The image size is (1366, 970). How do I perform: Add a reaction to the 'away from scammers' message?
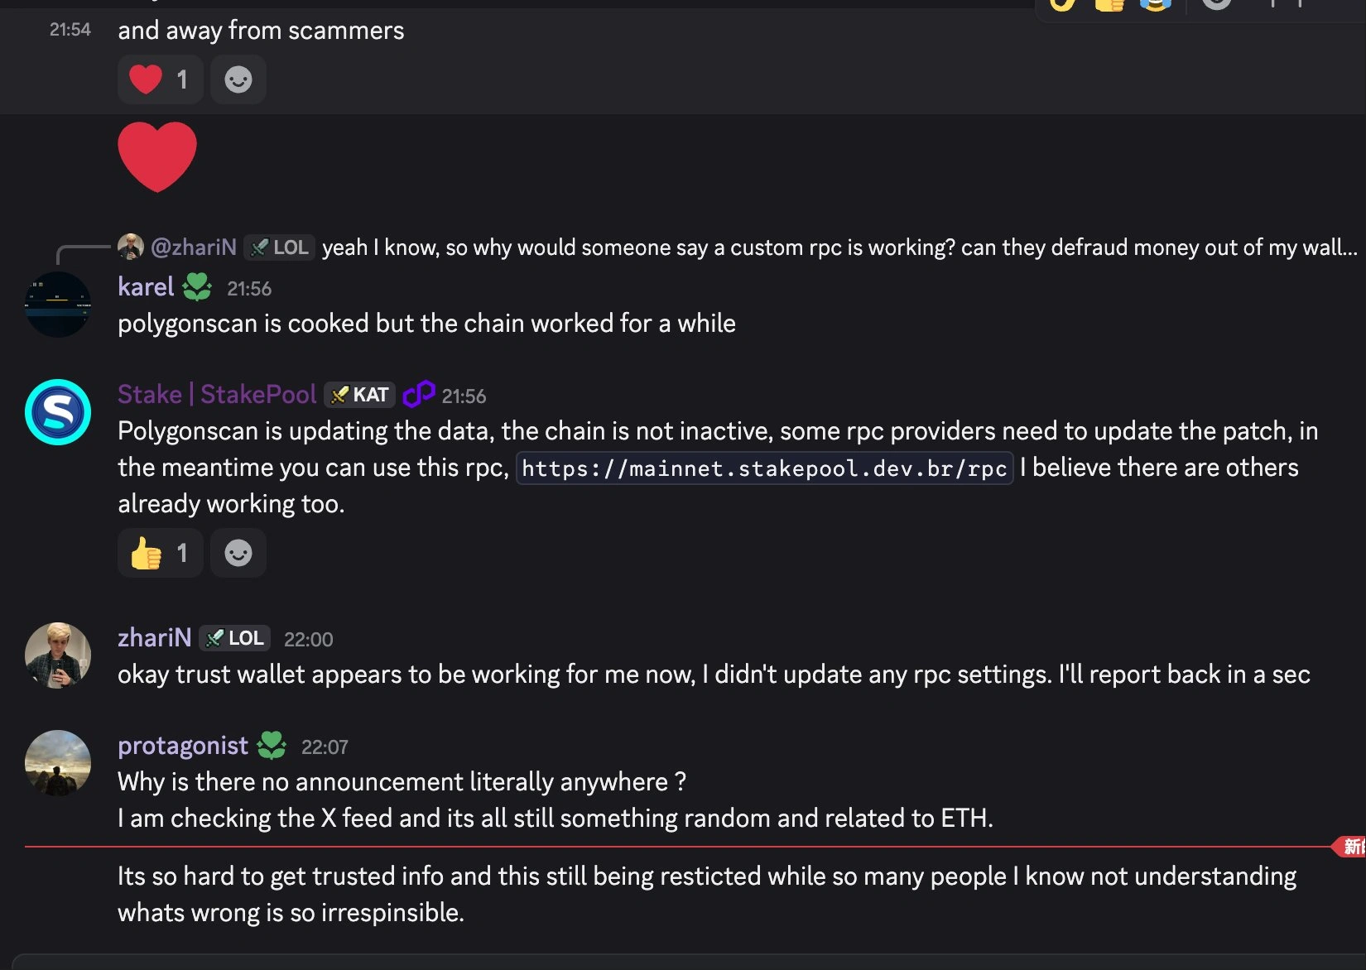click(x=238, y=79)
